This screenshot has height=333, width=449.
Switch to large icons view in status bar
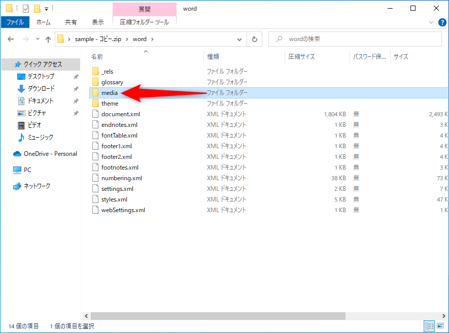[x=441, y=326]
